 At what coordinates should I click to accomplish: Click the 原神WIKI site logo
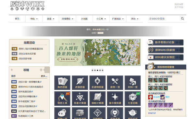click(27, 6)
